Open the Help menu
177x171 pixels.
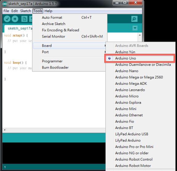pos(48,11)
